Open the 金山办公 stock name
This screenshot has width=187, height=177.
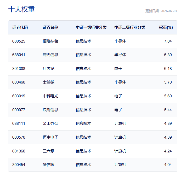[50, 123]
